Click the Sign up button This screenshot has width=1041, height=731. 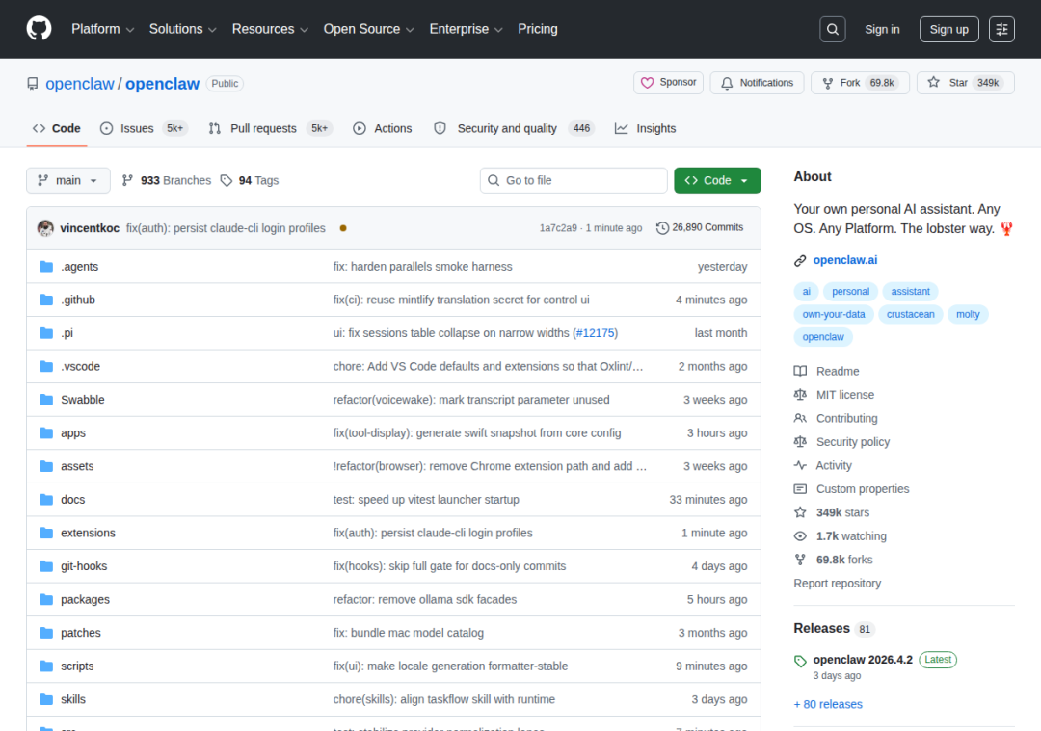pos(948,29)
